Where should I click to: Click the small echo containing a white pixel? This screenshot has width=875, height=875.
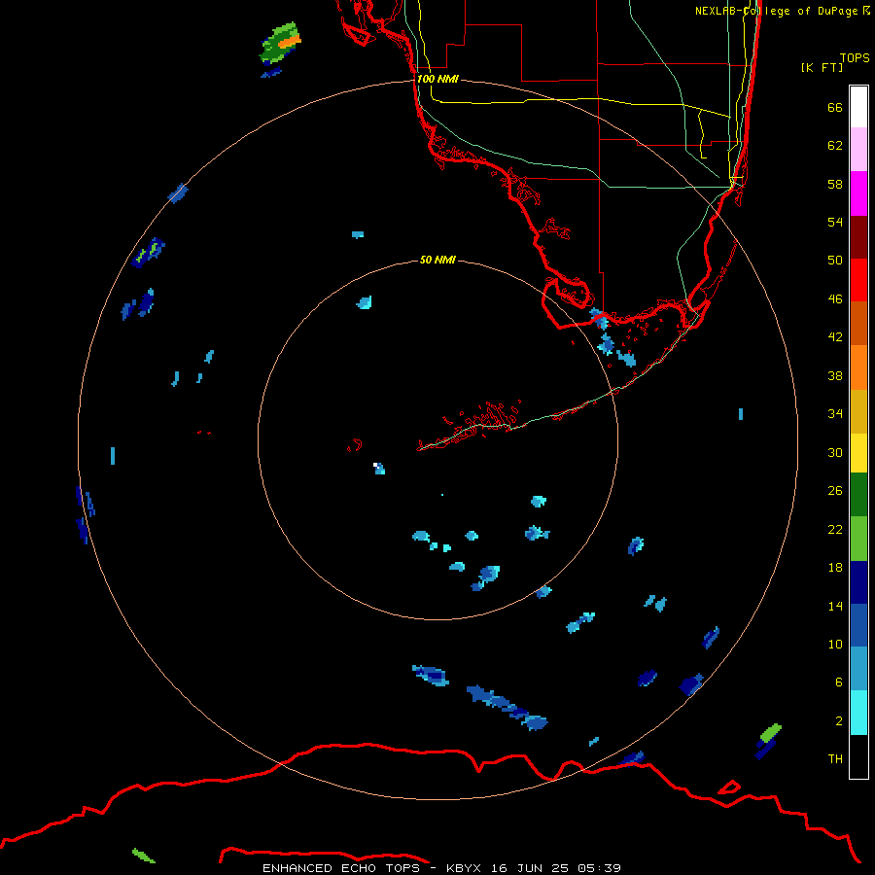click(x=379, y=469)
